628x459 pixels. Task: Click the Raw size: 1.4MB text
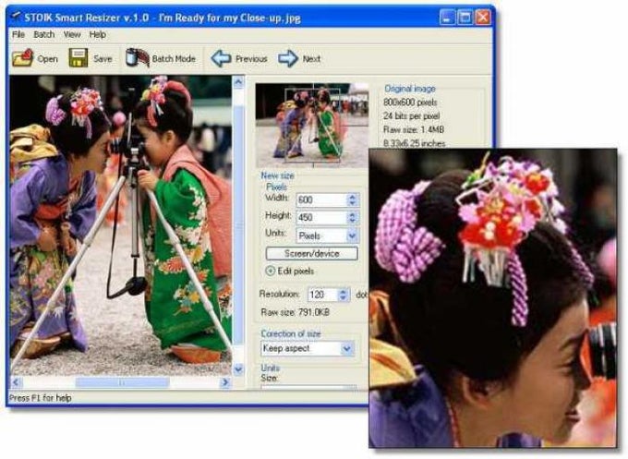(414, 129)
